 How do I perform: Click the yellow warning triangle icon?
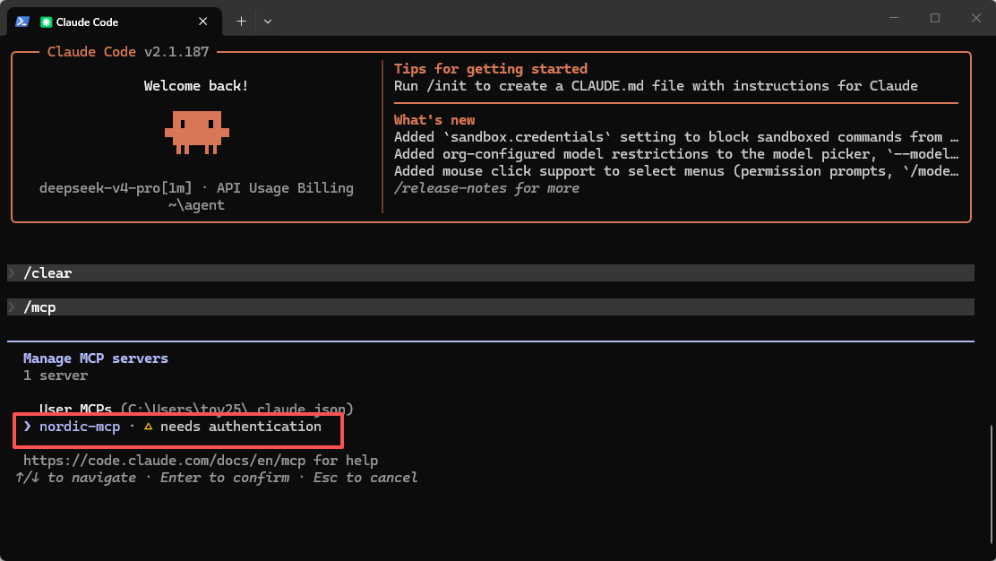coord(148,427)
